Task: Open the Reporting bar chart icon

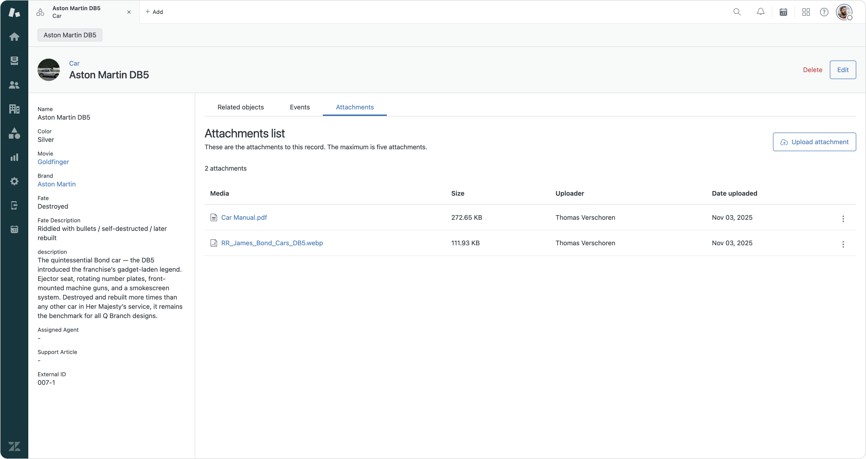Action: tap(14, 157)
